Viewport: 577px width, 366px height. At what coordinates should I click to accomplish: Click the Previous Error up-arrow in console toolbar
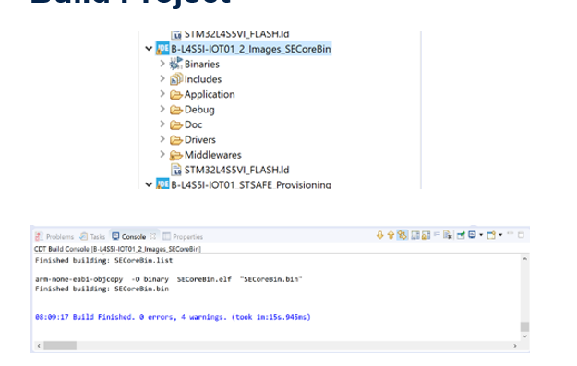391,235
